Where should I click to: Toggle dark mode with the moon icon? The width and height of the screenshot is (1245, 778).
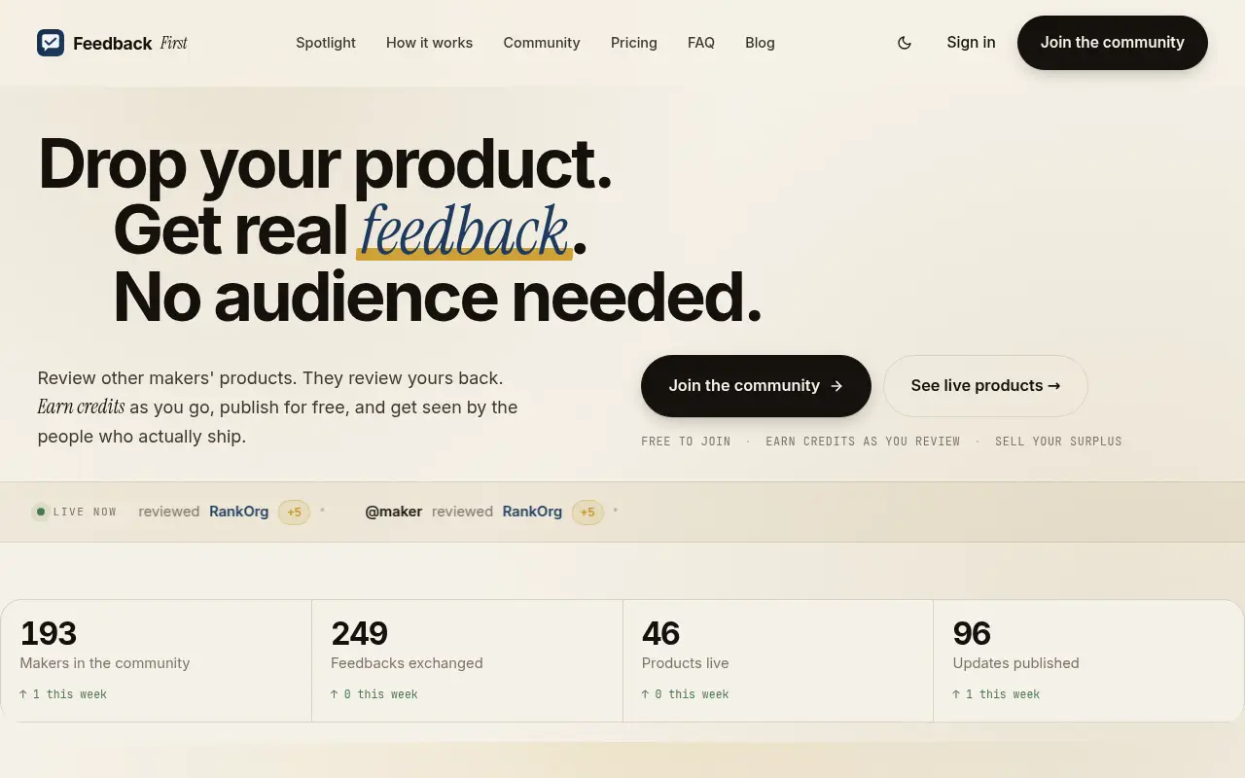[x=905, y=43]
